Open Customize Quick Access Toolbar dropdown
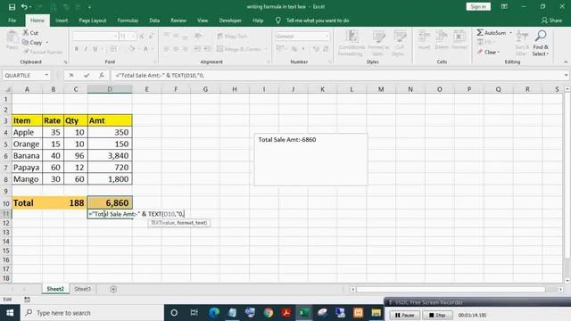Screen dimensions: 571x321 pyautogui.click(x=89, y=7)
